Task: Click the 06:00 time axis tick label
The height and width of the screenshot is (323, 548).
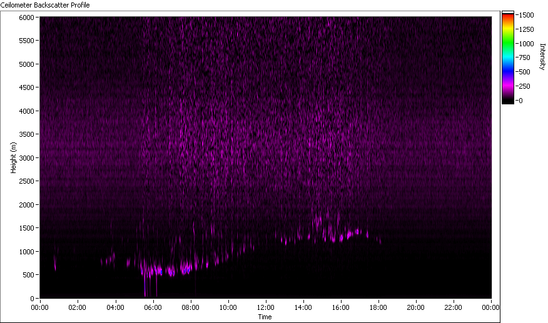Action: coord(153,307)
